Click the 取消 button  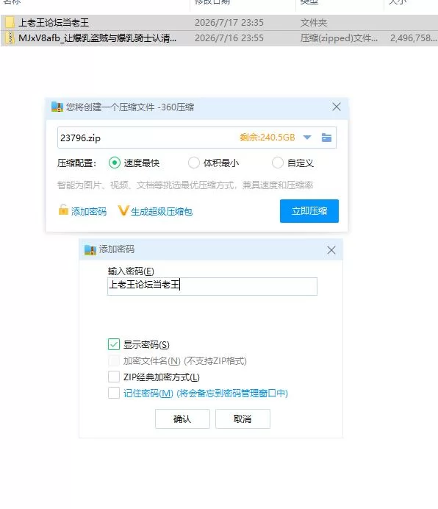coord(243,419)
